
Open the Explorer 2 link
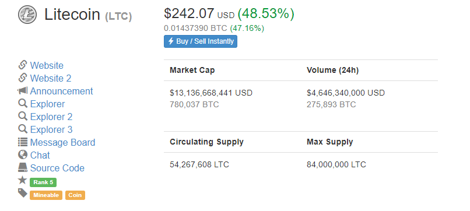51,117
